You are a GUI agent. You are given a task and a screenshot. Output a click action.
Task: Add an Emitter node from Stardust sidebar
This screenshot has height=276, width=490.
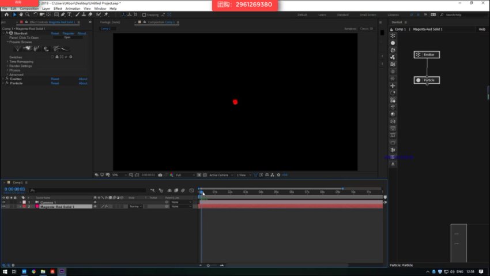(x=393, y=36)
